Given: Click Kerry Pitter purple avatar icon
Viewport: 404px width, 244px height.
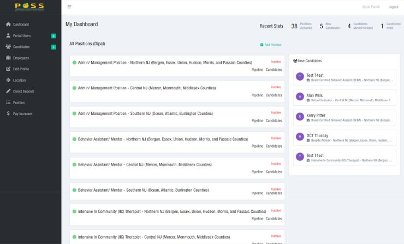Looking at the screenshot, I should click(x=300, y=117).
